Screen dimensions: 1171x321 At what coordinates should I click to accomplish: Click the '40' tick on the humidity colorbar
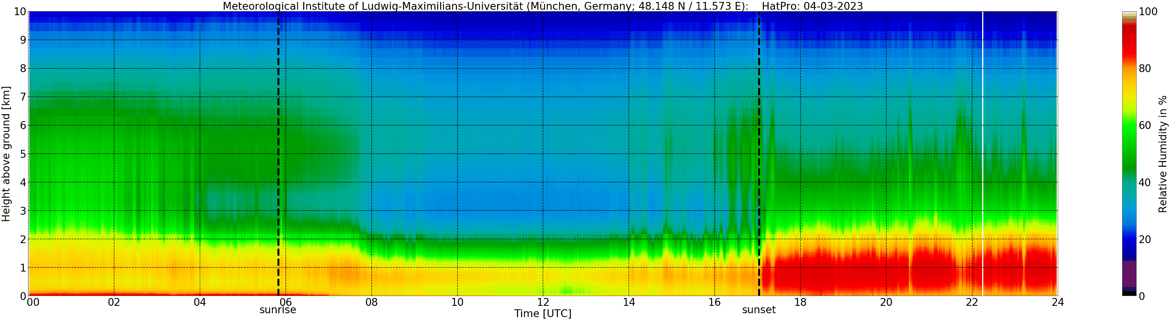(1144, 182)
